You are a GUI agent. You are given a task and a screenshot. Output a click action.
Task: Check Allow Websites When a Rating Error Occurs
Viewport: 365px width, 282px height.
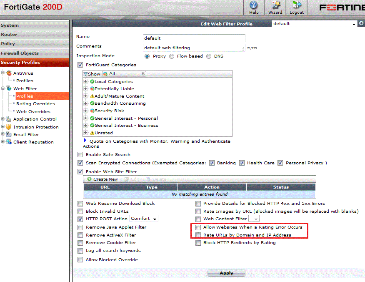pyautogui.click(x=198, y=227)
